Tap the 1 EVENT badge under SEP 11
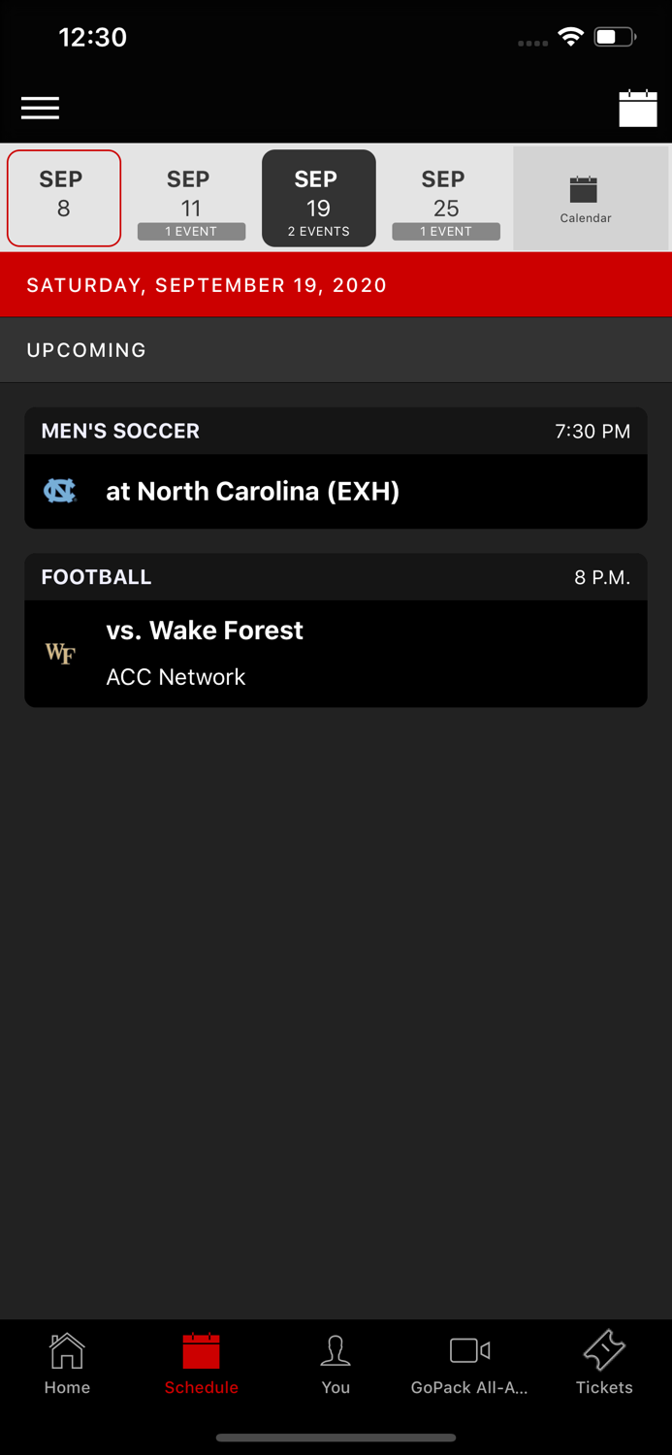The height and width of the screenshot is (1455, 672). tap(190, 231)
